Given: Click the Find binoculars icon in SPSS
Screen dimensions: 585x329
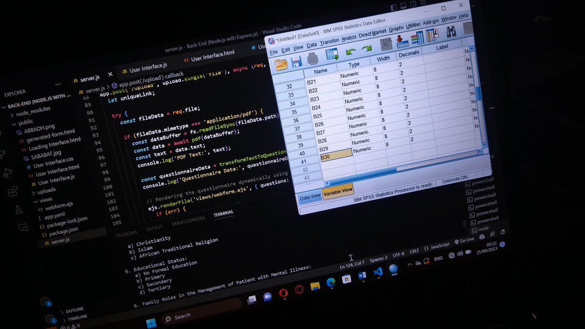Looking at the screenshot, I should click(451, 32).
